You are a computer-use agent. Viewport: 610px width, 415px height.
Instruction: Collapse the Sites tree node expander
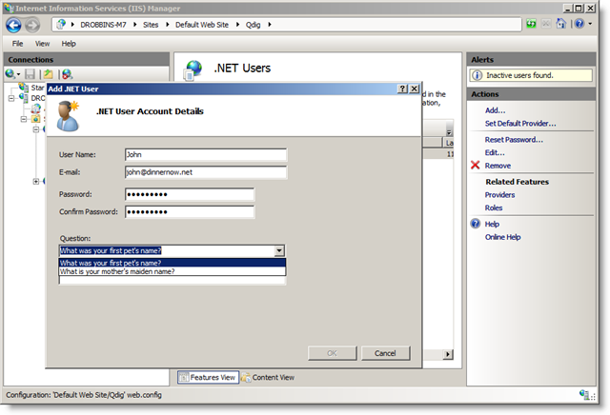tap(24, 119)
